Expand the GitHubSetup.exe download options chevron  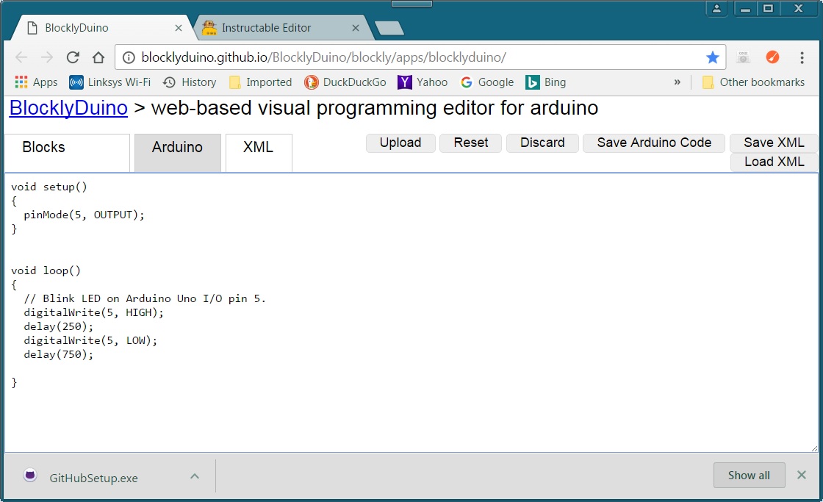(x=195, y=476)
